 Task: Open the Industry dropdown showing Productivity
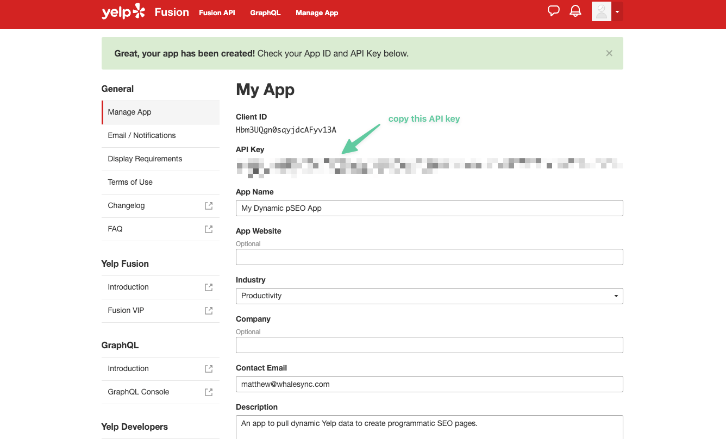(429, 296)
